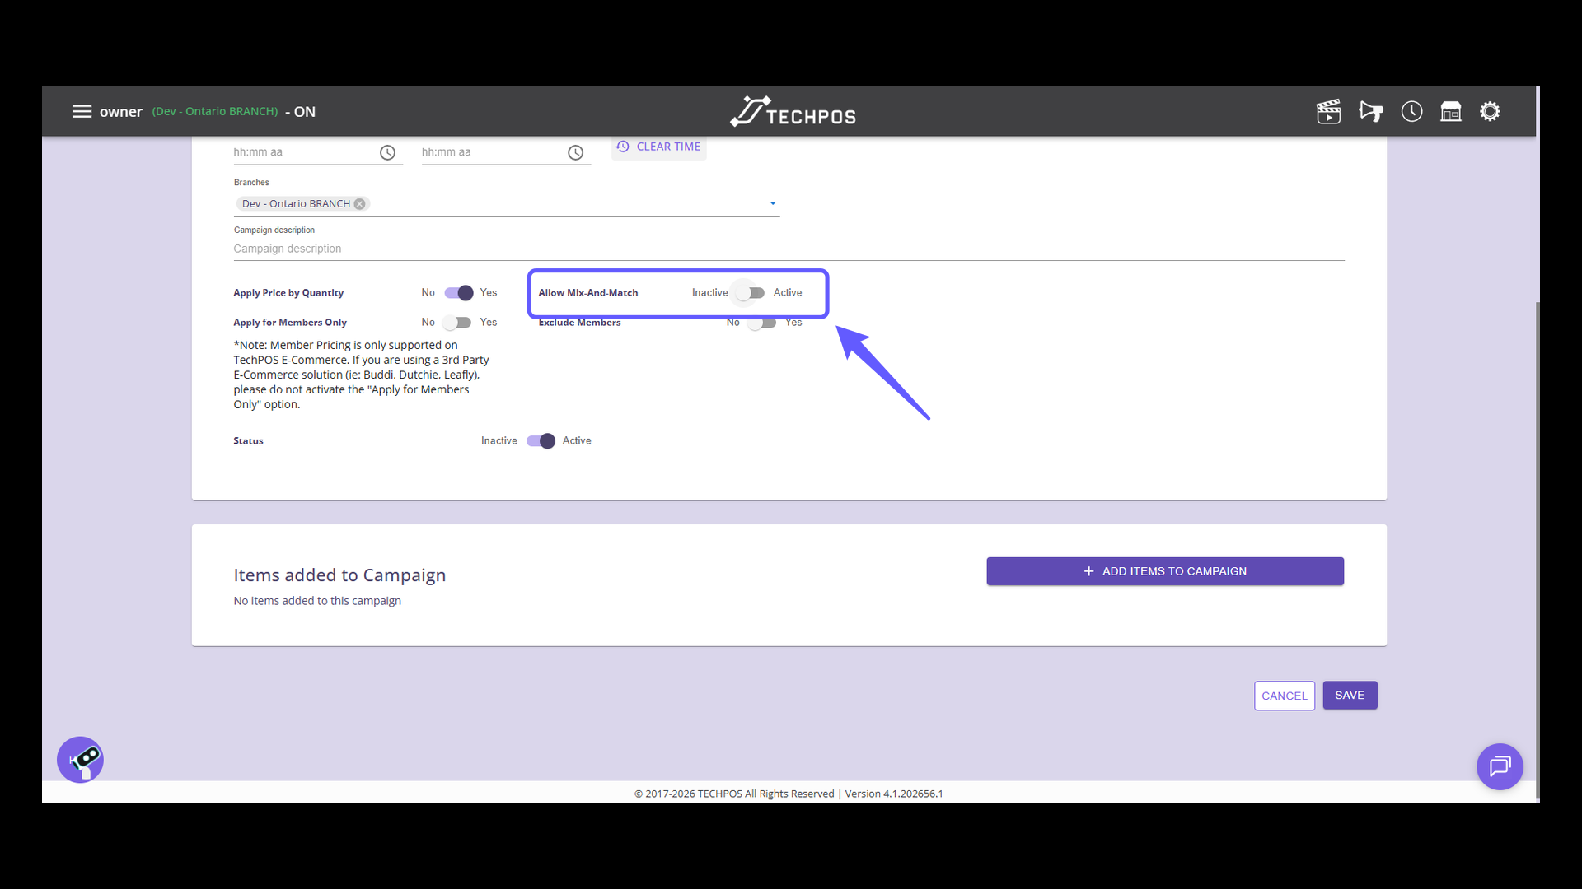This screenshot has width=1582, height=889.
Task: Focus the Campaign description field
Action: pyautogui.click(x=789, y=249)
